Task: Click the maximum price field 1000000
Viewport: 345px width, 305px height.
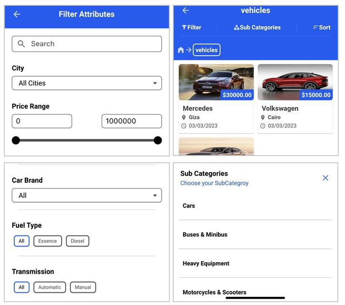Action: click(131, 121)
